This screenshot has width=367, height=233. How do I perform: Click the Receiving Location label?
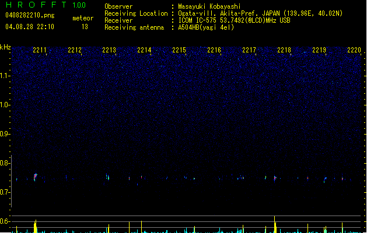[136, 13]
